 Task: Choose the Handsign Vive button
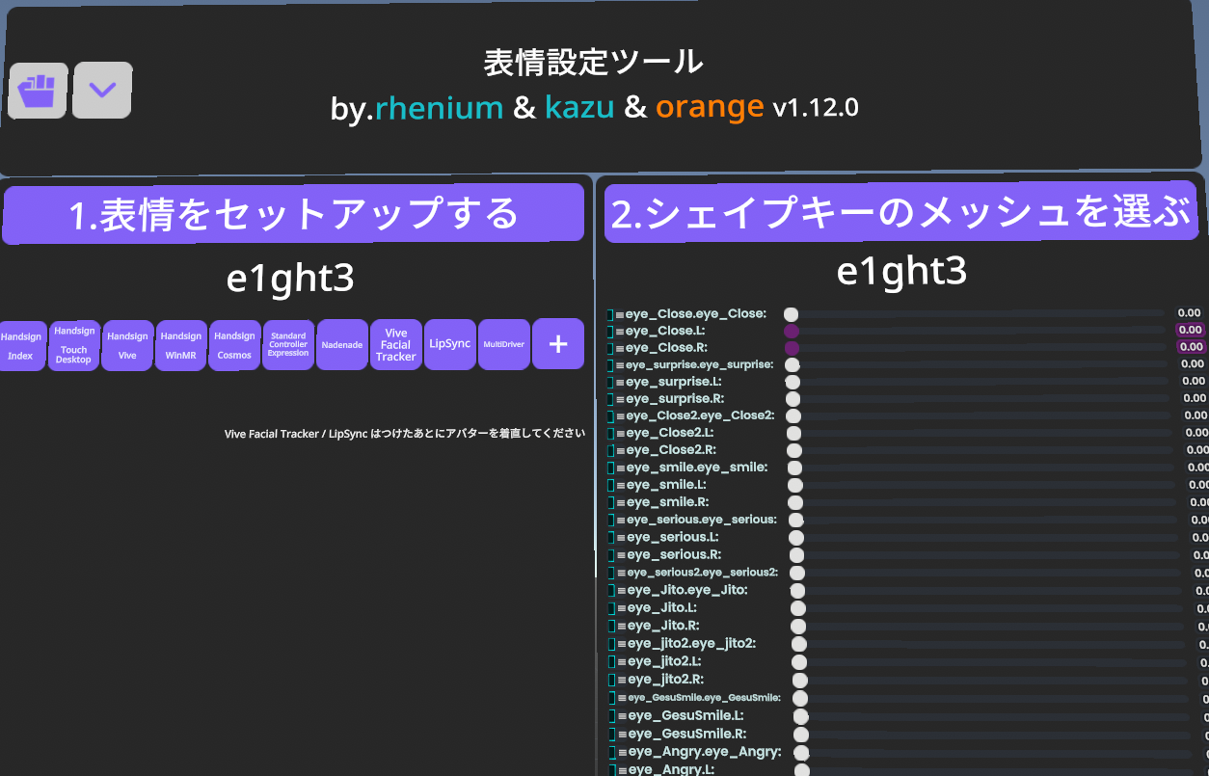(127, 345)
